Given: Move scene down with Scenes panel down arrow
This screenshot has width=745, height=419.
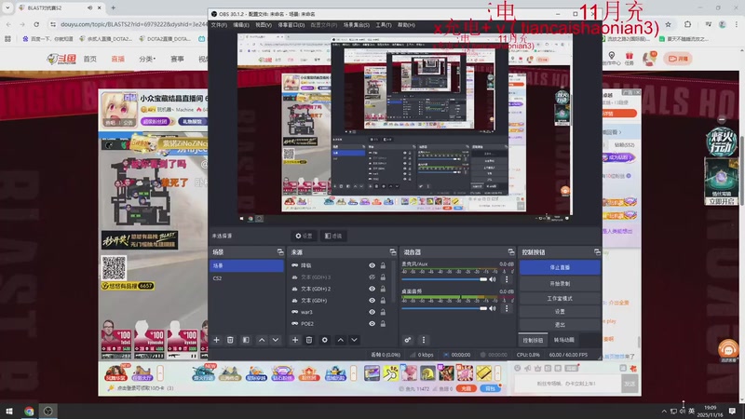Looking at the screenshot, I should (276, 340).
